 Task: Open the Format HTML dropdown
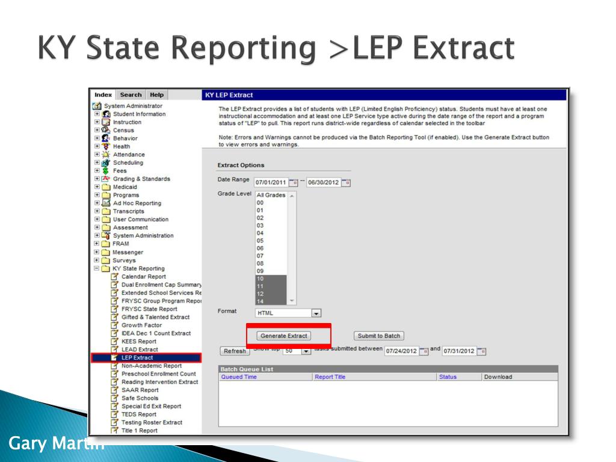pyautogui.click(x=316, y=313)
